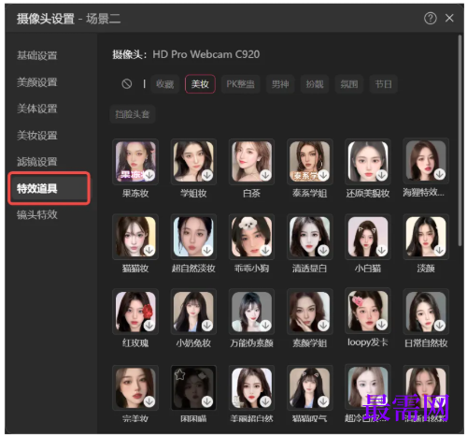The width and height of the screenshot is (467, 437).
Task: Click the 挡脸头套 filter tag
Action: click(133, 114)
